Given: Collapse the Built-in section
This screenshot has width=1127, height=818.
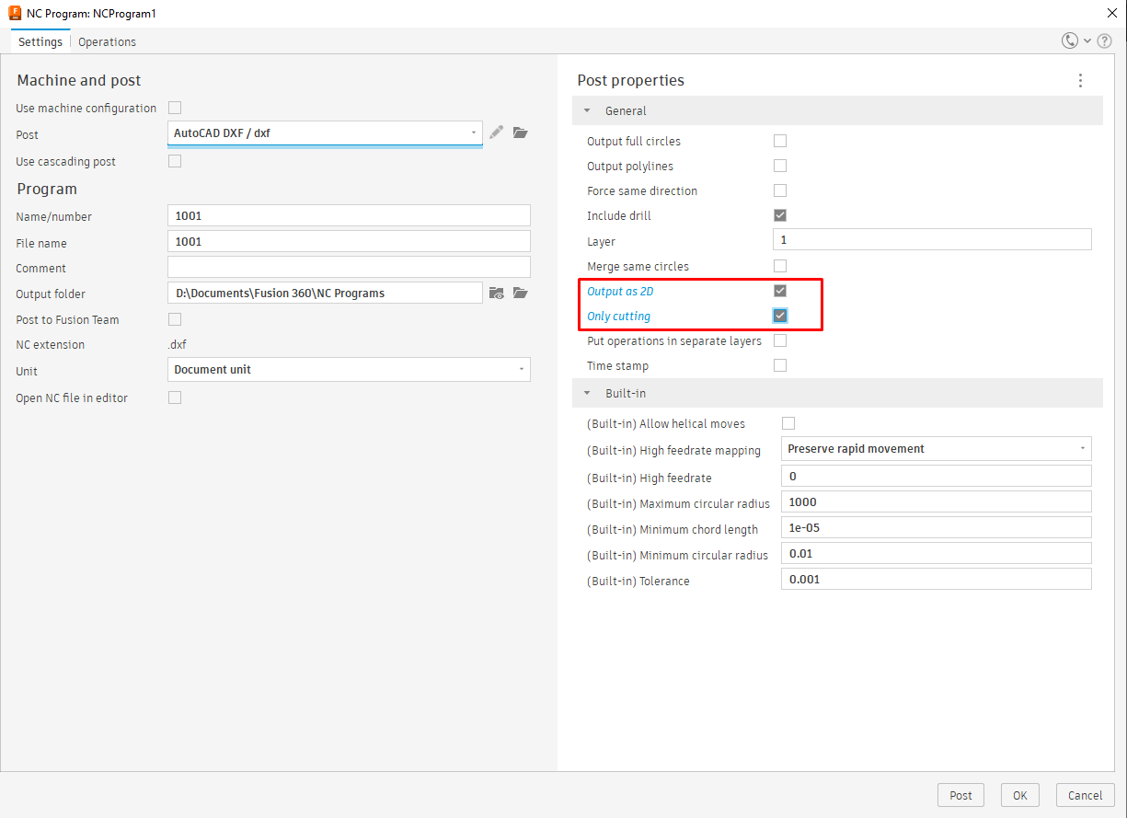Looking at the screenshot, I should pos(587,393).
